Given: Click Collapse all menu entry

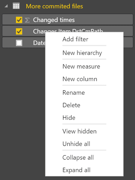Looking at the screenshot, I should point(78,157).
